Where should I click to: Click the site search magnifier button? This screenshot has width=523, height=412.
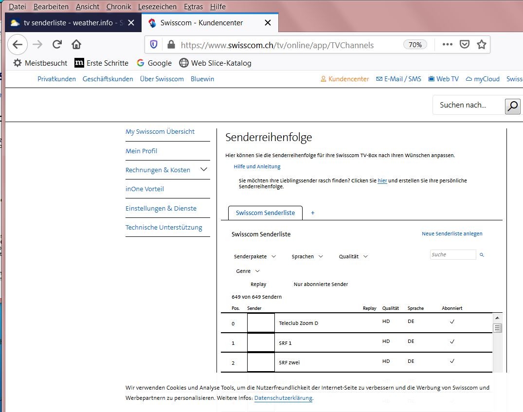click(x=513, y=106)
